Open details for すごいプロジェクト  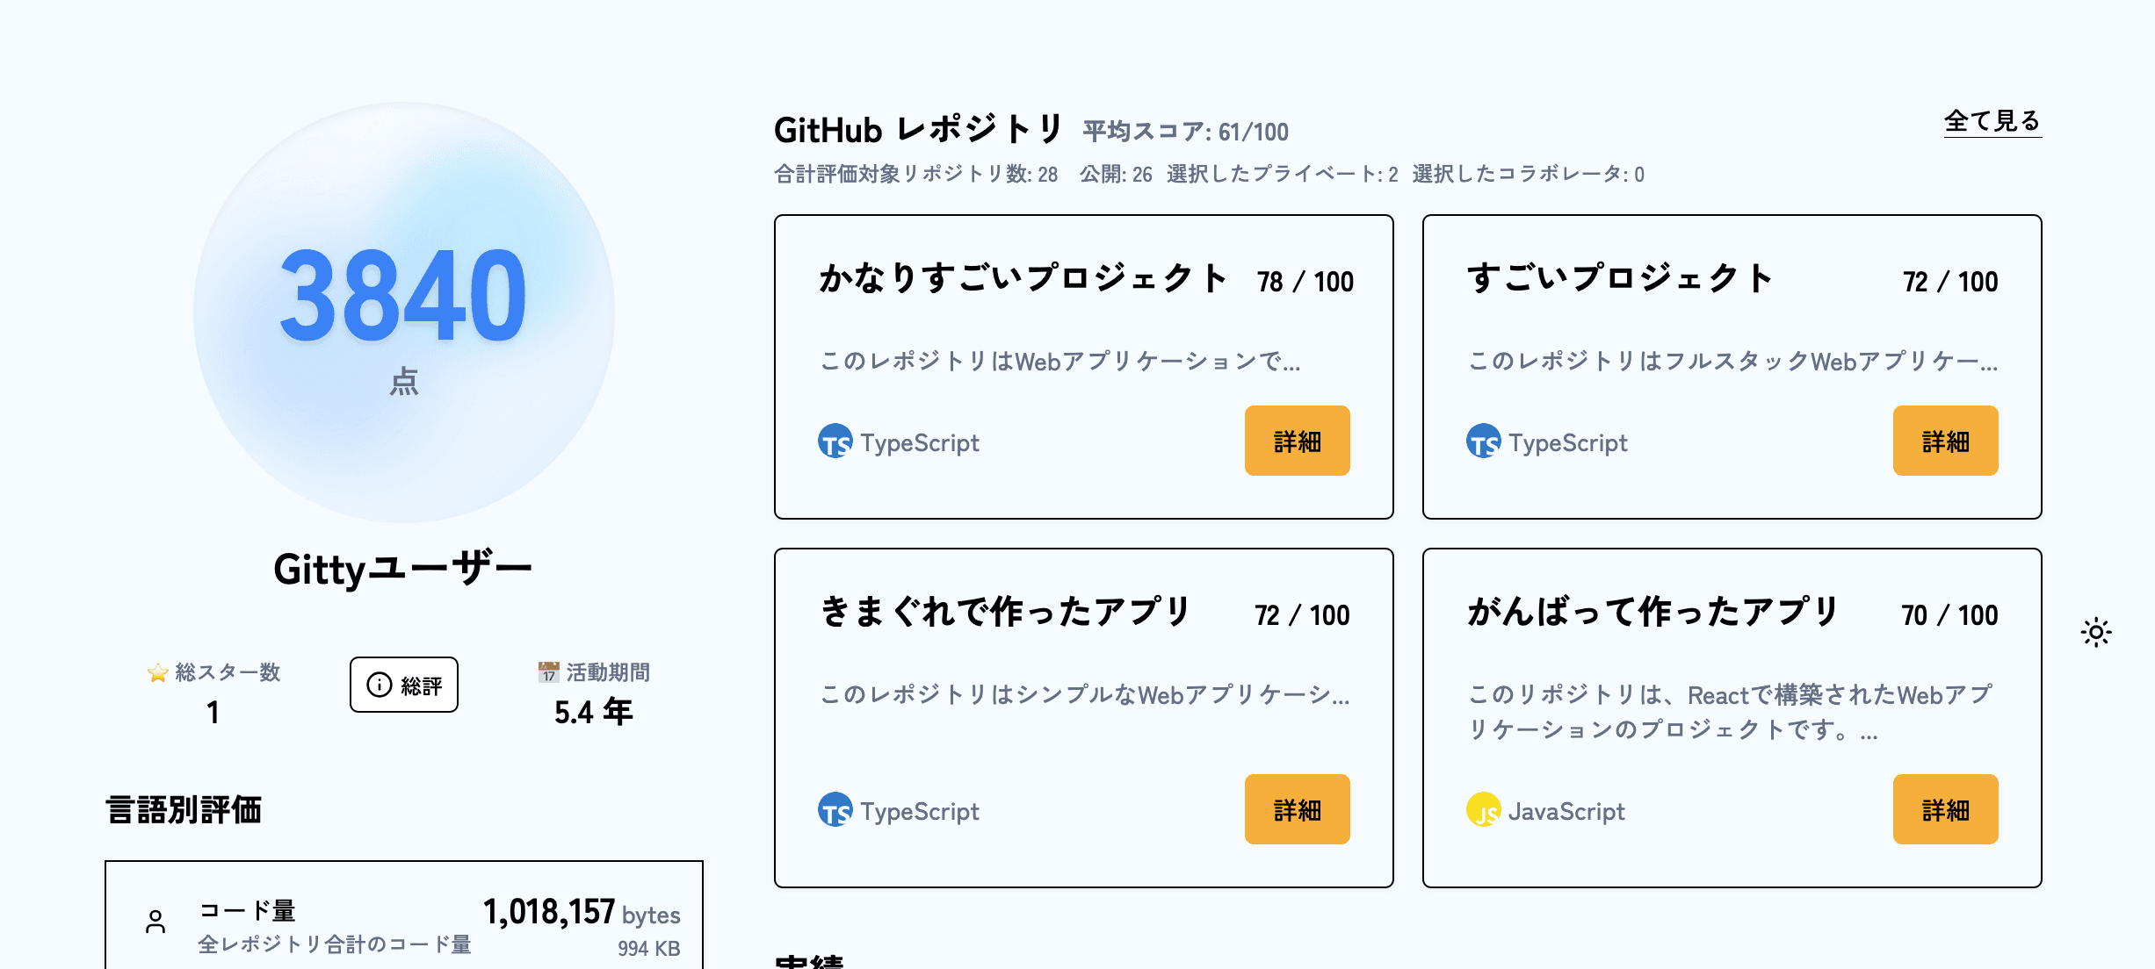point(1945,441)
